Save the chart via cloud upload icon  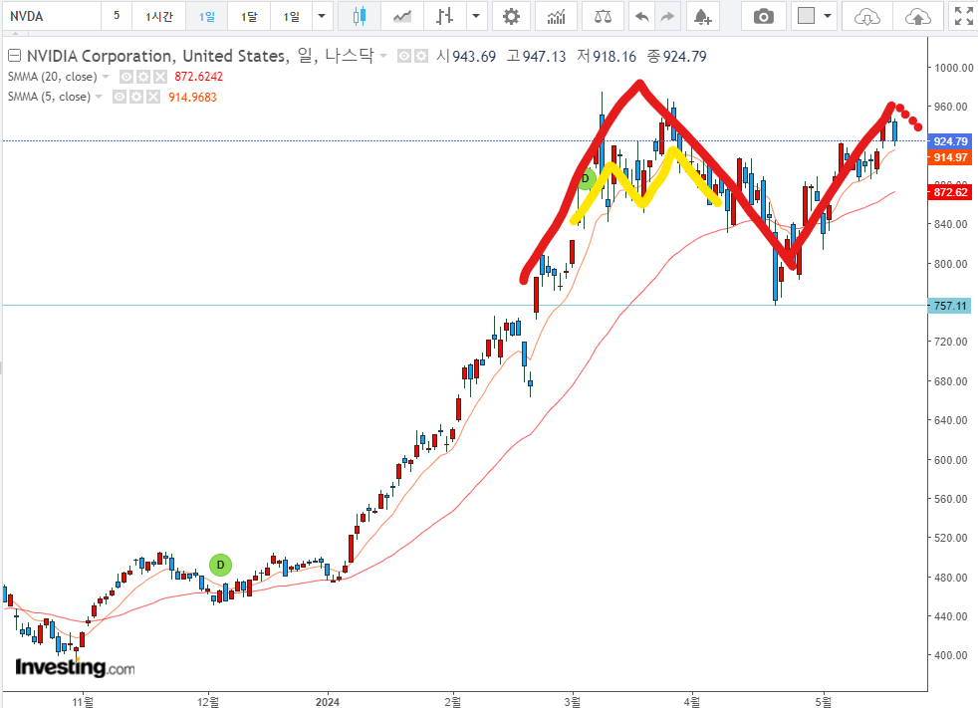point(917,16)
